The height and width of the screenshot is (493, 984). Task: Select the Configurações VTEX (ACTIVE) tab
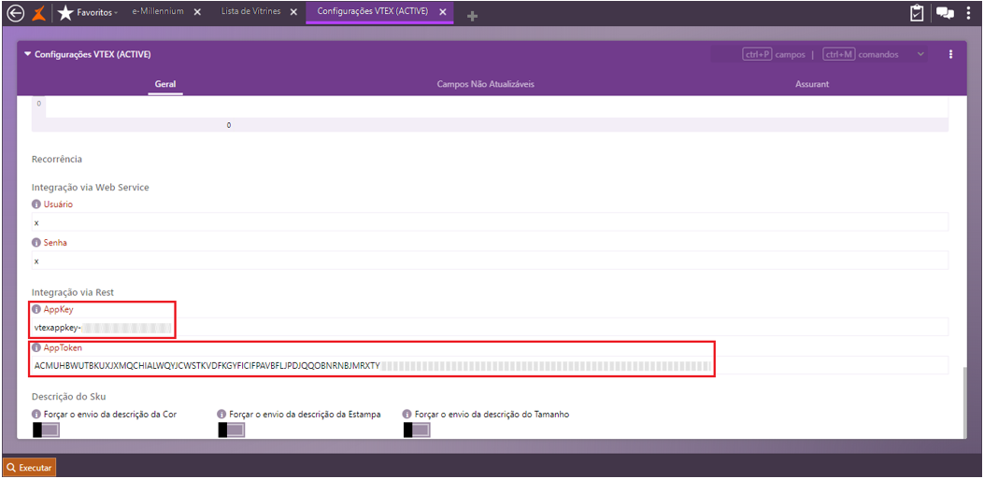(x=372, y=12)
